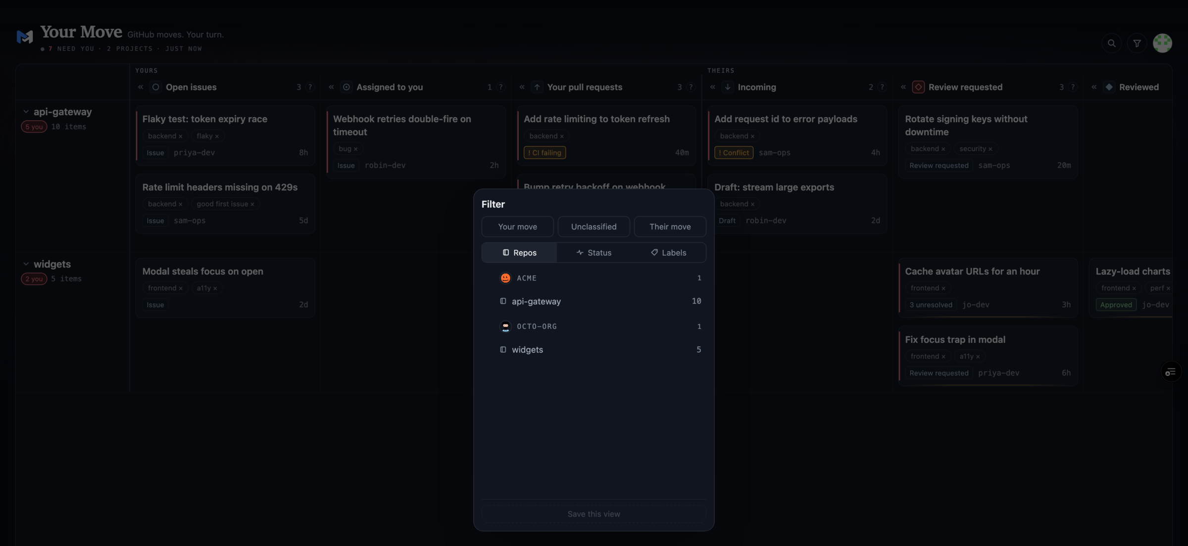The height and width of the screenshot is (546, 1188).
Task: Open the Rotate signing keys without downtime card
Action: (988, 142)
